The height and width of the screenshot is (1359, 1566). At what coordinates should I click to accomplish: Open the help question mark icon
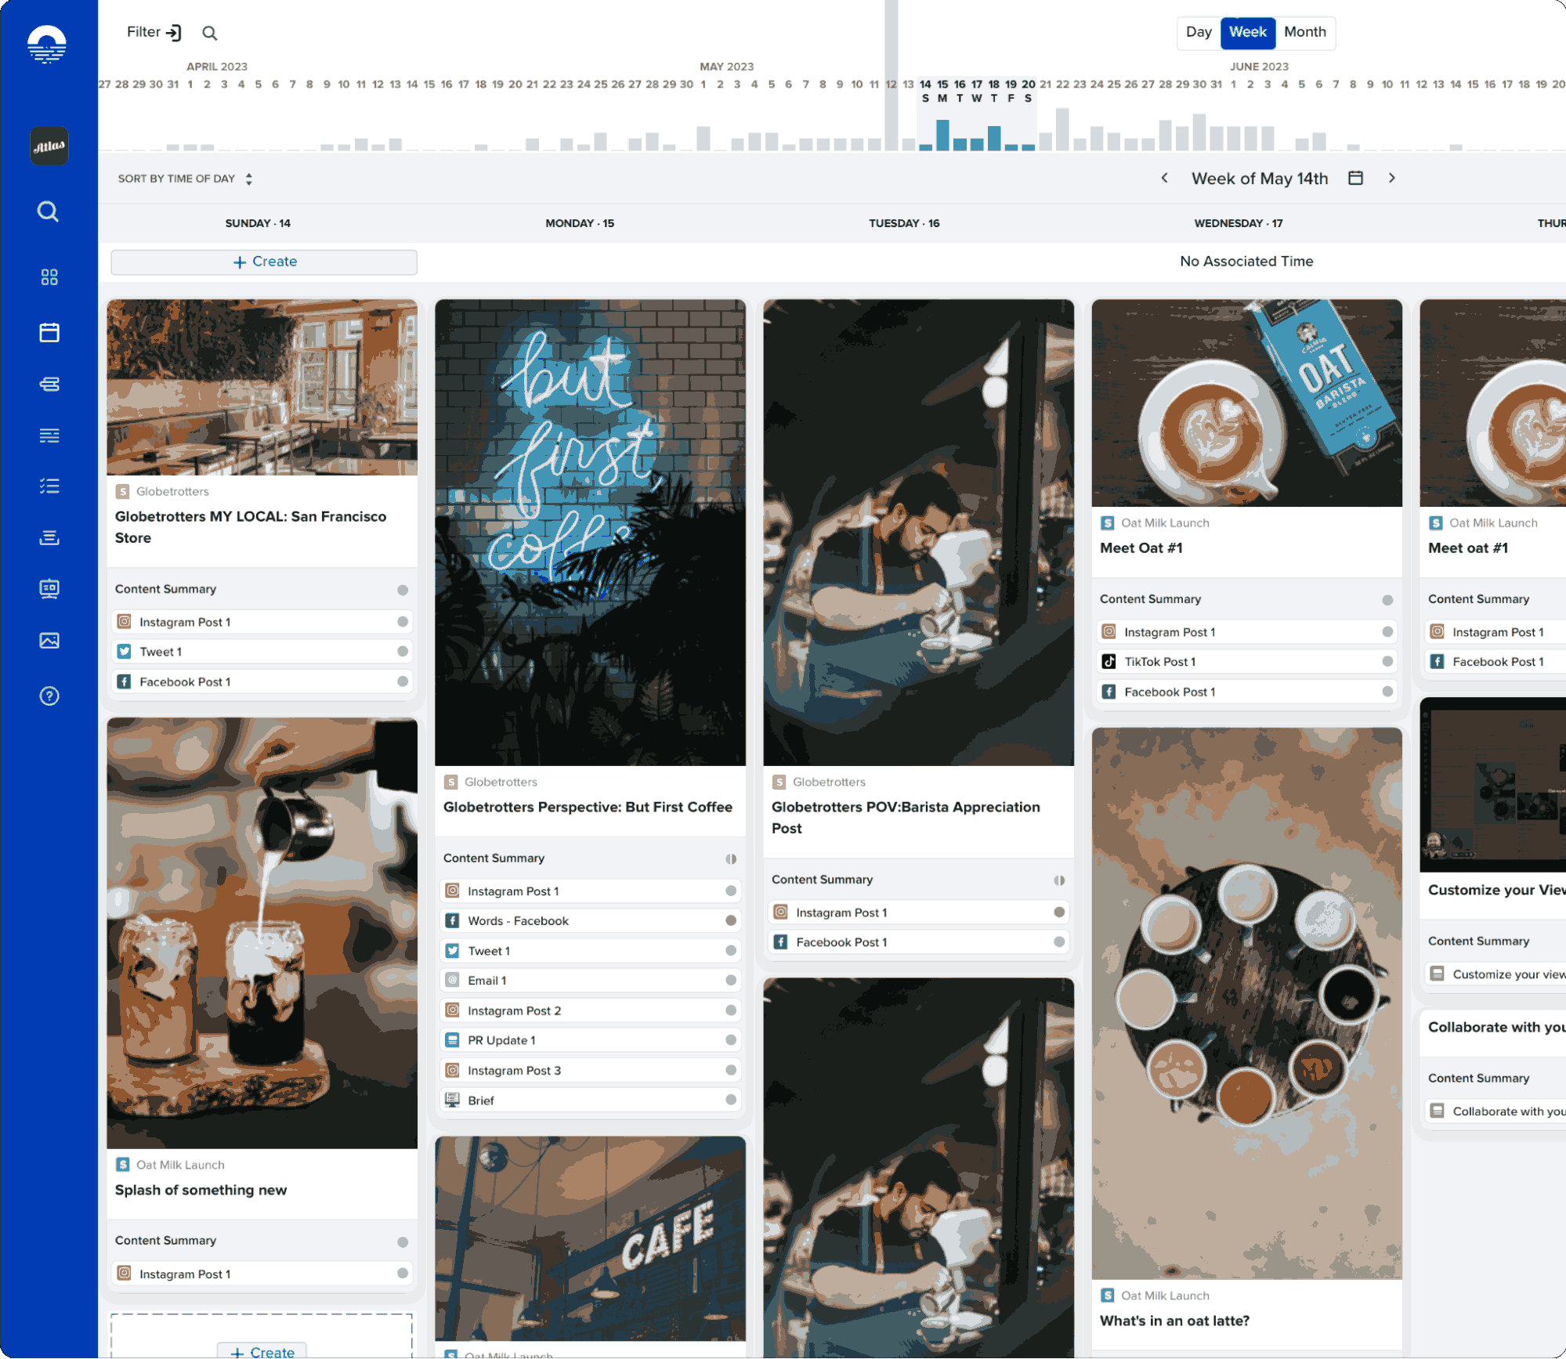click(49, 696)
